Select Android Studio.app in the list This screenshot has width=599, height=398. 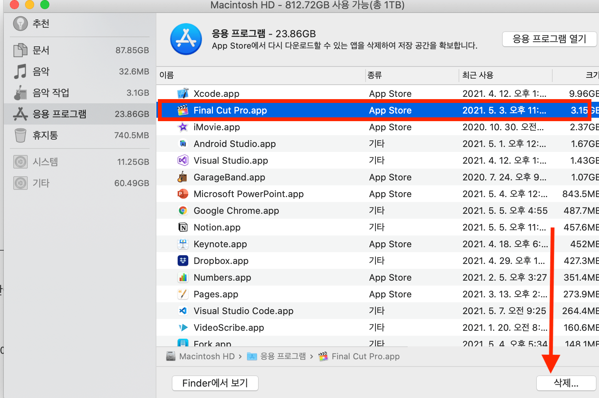[235, 144]
